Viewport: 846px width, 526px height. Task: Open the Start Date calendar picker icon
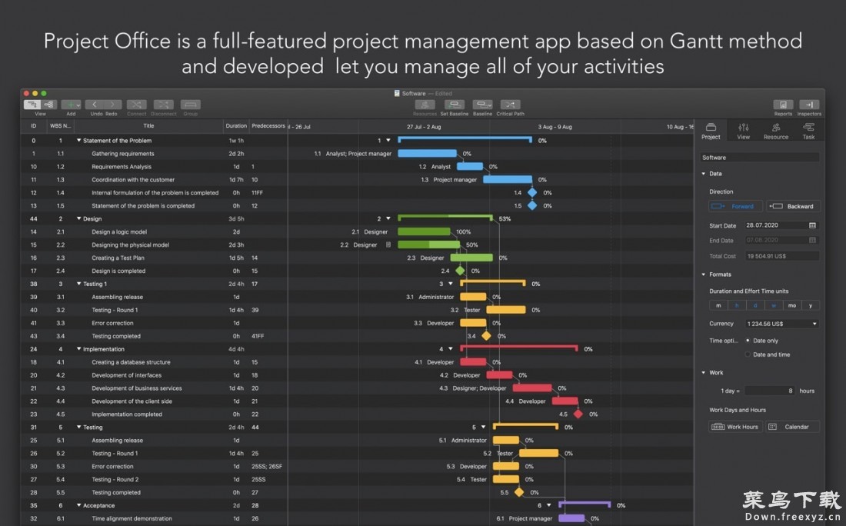(x=813, y=225)
